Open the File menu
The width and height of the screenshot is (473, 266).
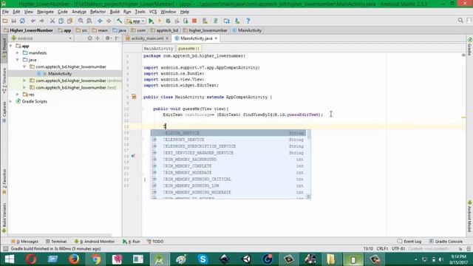tap(5, 12)
